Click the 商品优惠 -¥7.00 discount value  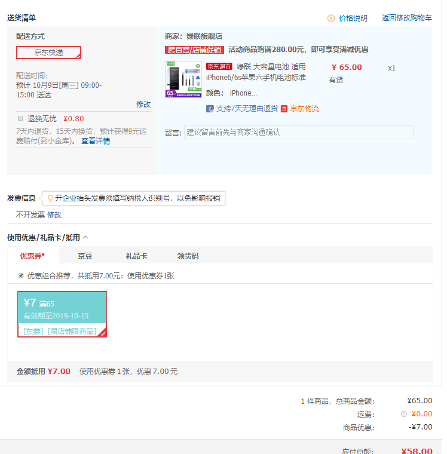click(x=420, y=427)
